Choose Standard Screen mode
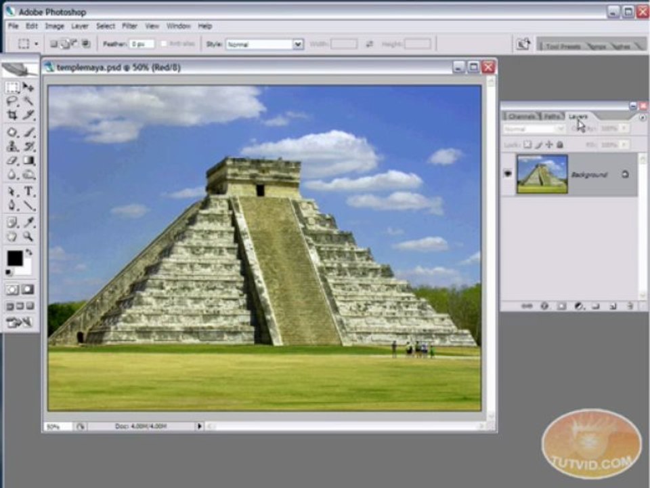The image size is (650, 488). (x=10, y=306)
